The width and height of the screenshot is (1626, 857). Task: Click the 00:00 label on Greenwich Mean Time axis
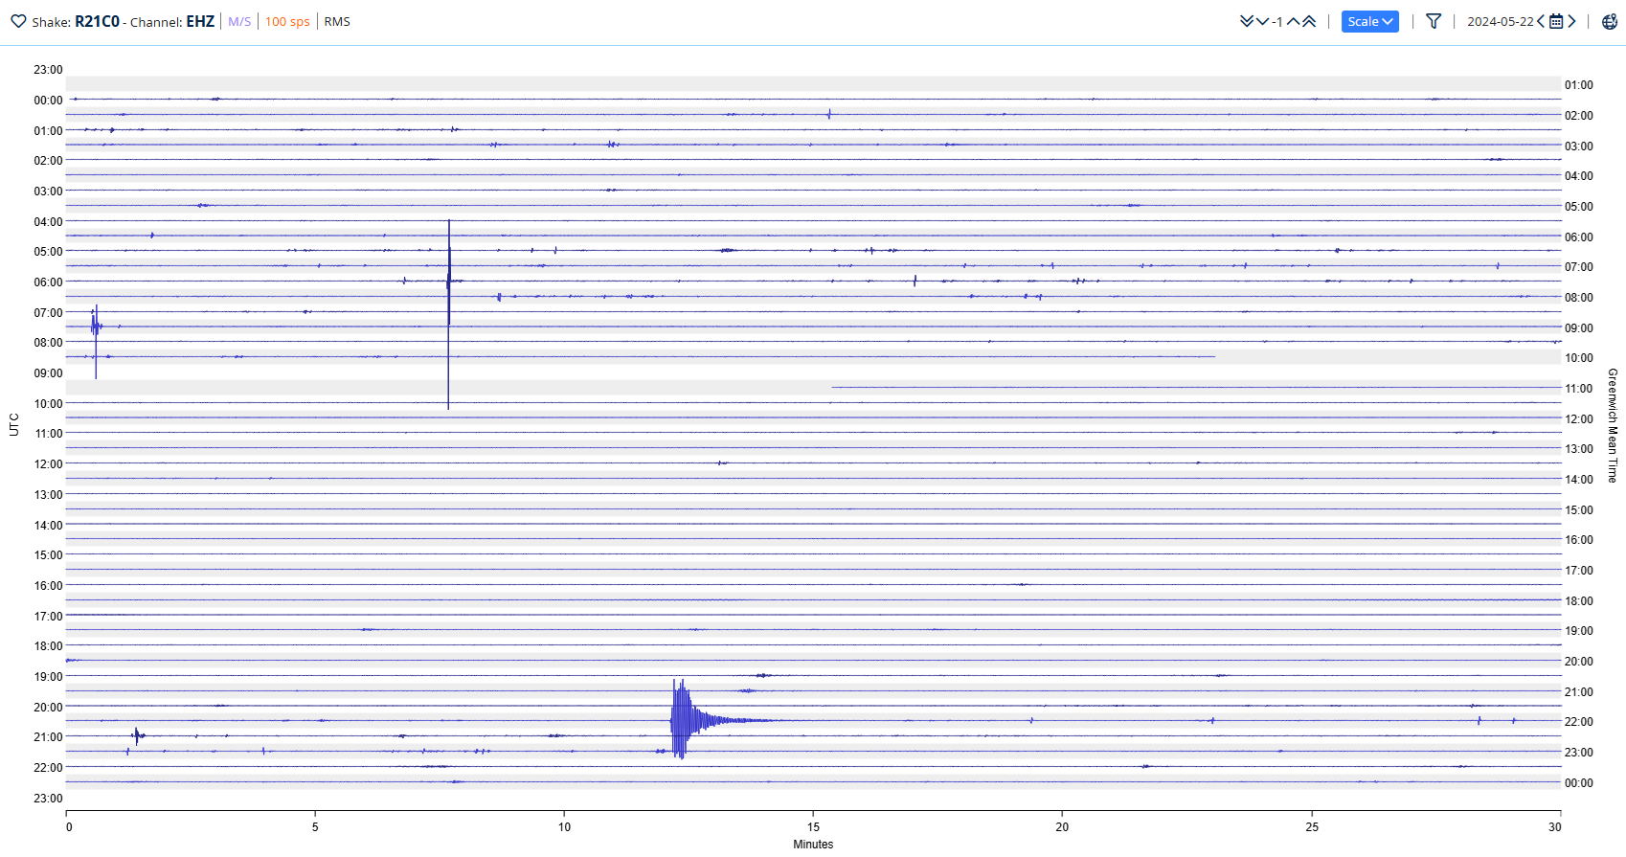tap(1579, 782)
